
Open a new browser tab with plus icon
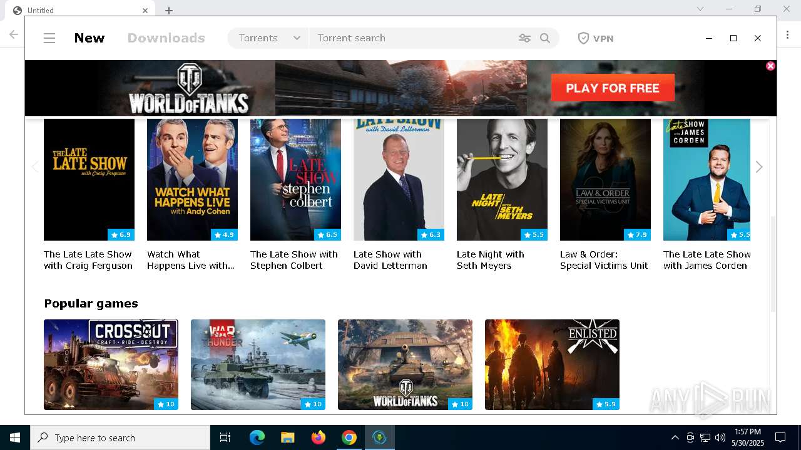click(169, 10)
